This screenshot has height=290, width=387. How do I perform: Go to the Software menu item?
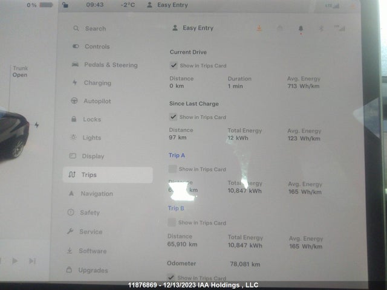coord(92,251)
